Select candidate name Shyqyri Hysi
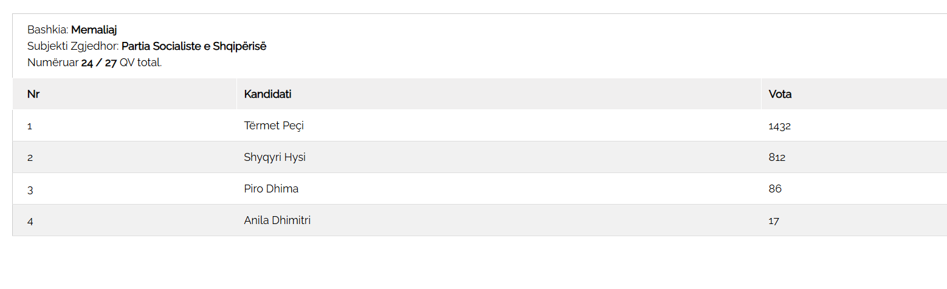The image size is (947, 289). tap(275, 157)
